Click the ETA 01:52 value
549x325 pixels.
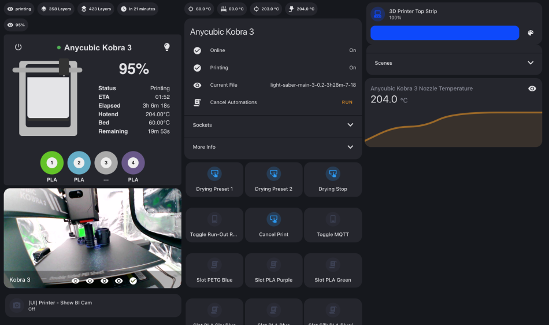[162, 97]
